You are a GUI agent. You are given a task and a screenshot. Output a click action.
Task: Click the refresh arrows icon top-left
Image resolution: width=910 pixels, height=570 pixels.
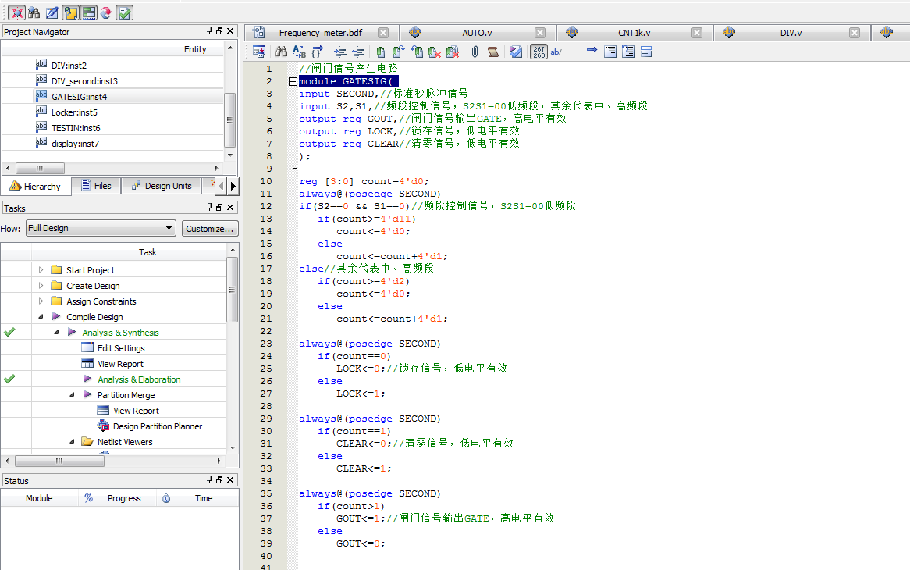tap(105, 12)
